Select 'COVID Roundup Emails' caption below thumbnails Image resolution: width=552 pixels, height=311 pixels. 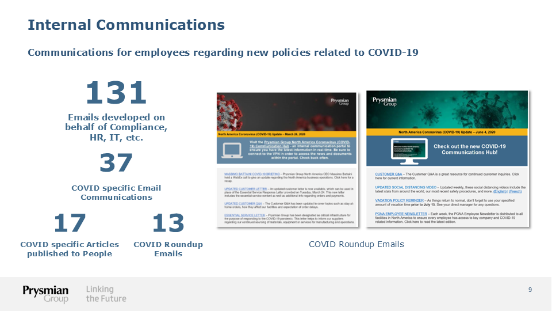(x=356, y=244)
